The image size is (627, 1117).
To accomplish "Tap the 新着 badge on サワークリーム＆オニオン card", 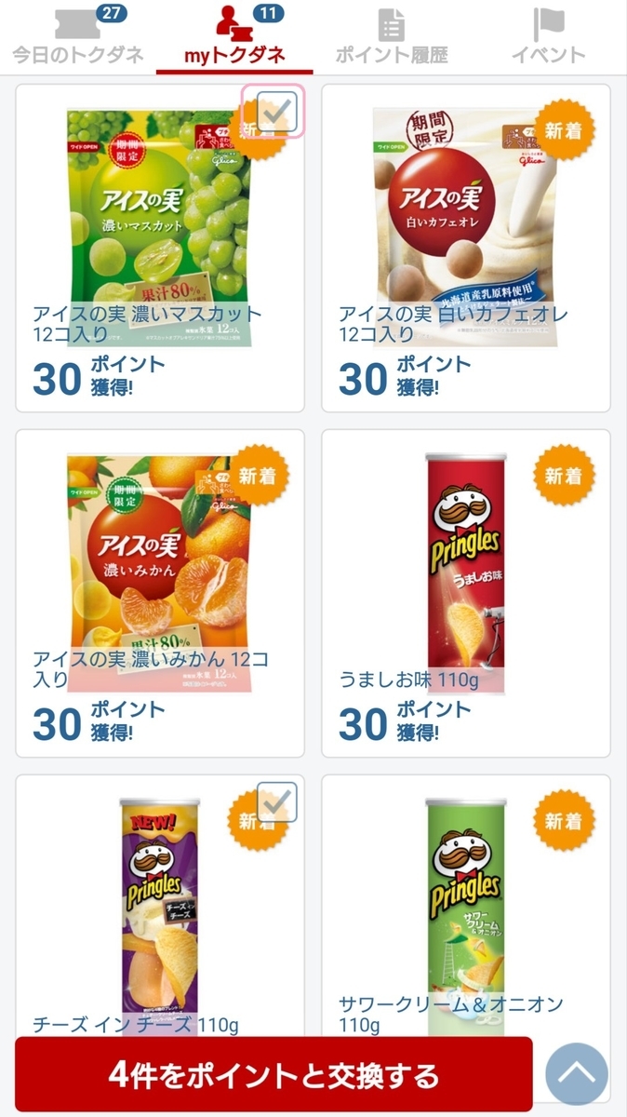I will point(563,817).
